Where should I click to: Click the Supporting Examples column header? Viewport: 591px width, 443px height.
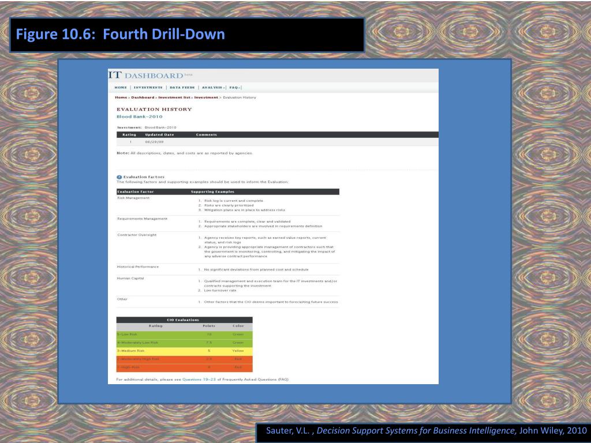212,192
